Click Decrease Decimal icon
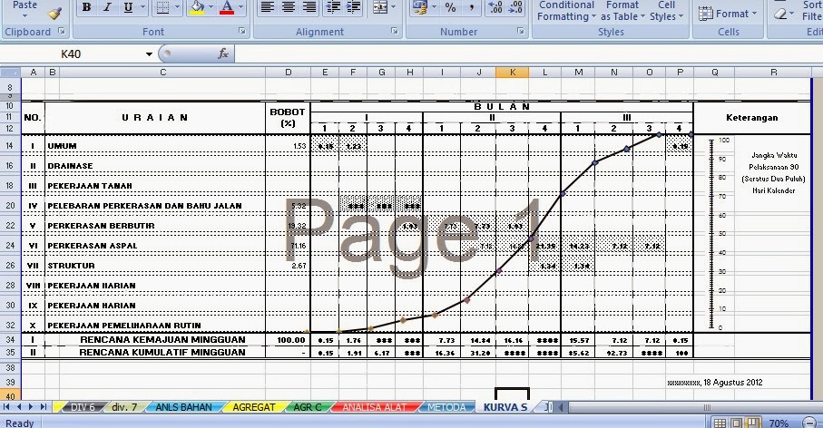 click(516, 7)
